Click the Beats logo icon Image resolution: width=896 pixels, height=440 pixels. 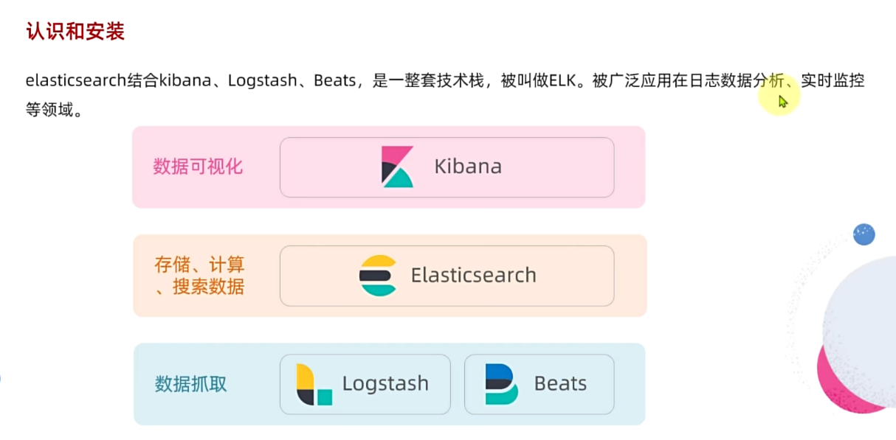coord(501,384)
